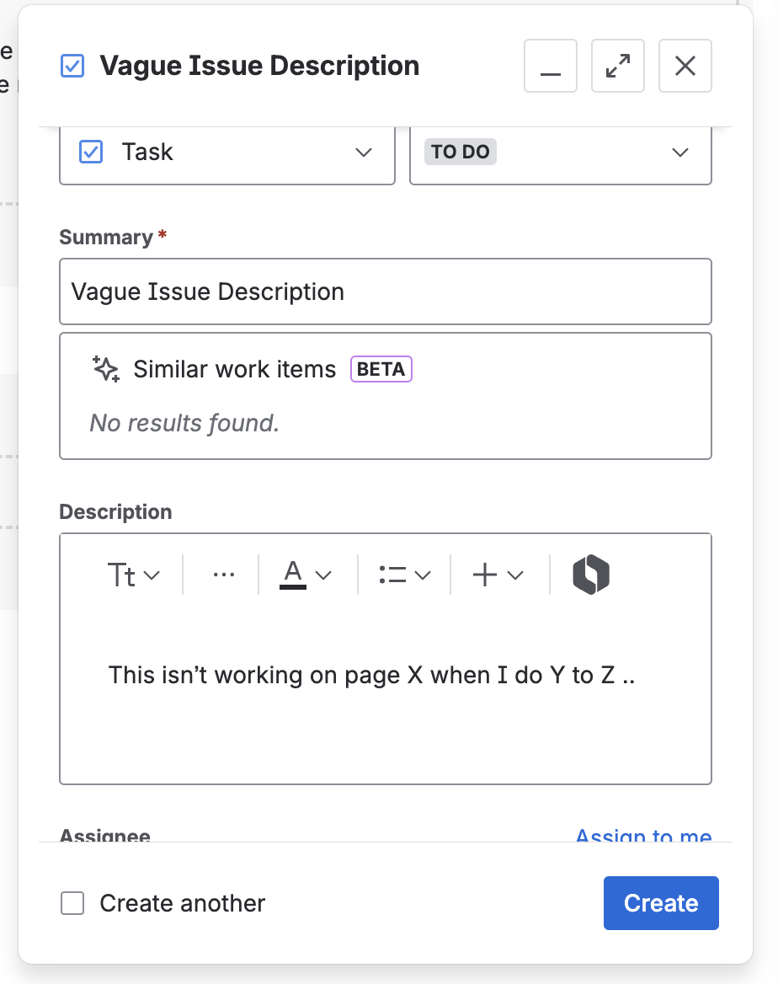
Task: Open the text styles Tt menu
Action: point(133,575)
